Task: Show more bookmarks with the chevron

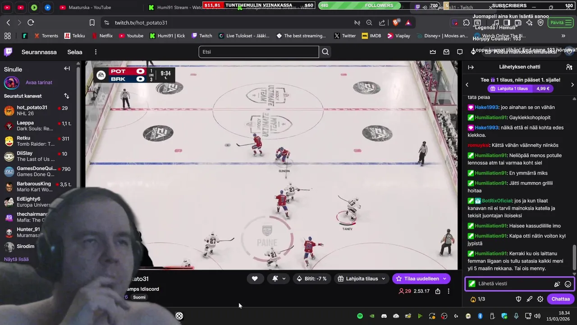Action: point(563,36)
